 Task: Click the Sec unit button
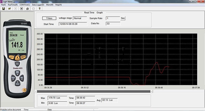(x=123, y=18)
